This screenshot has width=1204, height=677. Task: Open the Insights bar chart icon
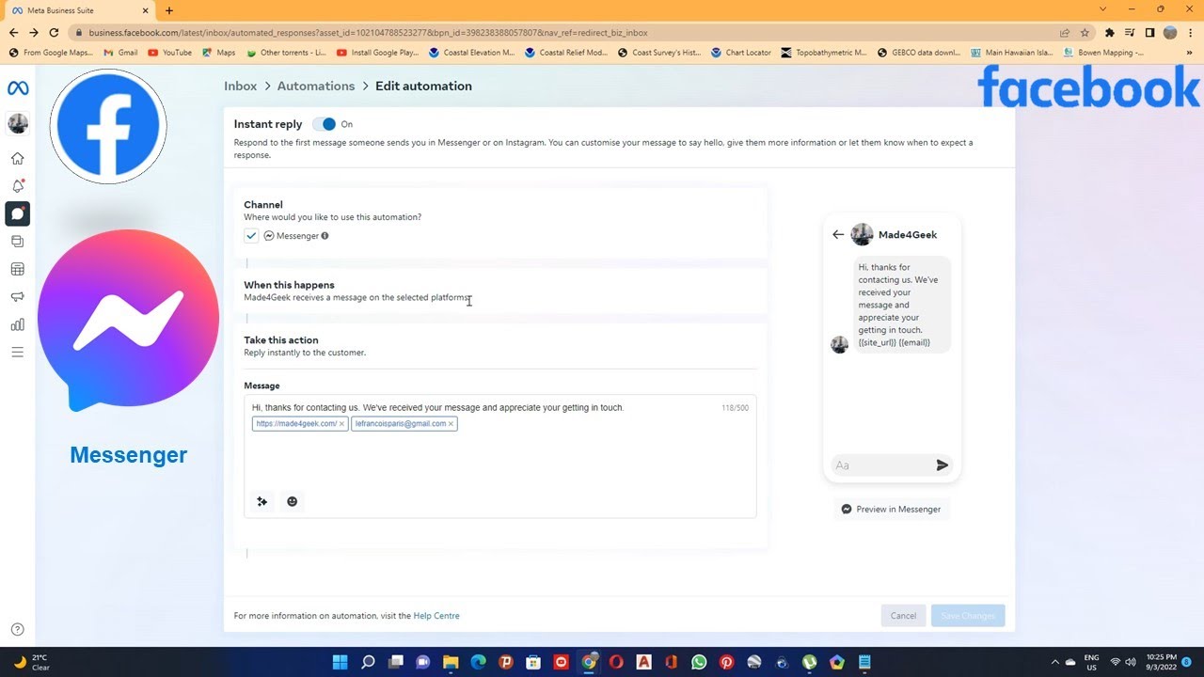[x=17, y=324]
